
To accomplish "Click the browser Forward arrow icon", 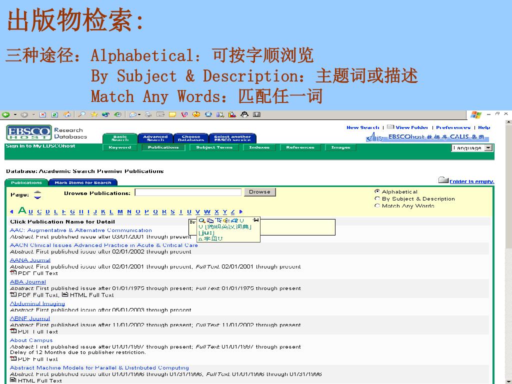I will coord(24,114).
